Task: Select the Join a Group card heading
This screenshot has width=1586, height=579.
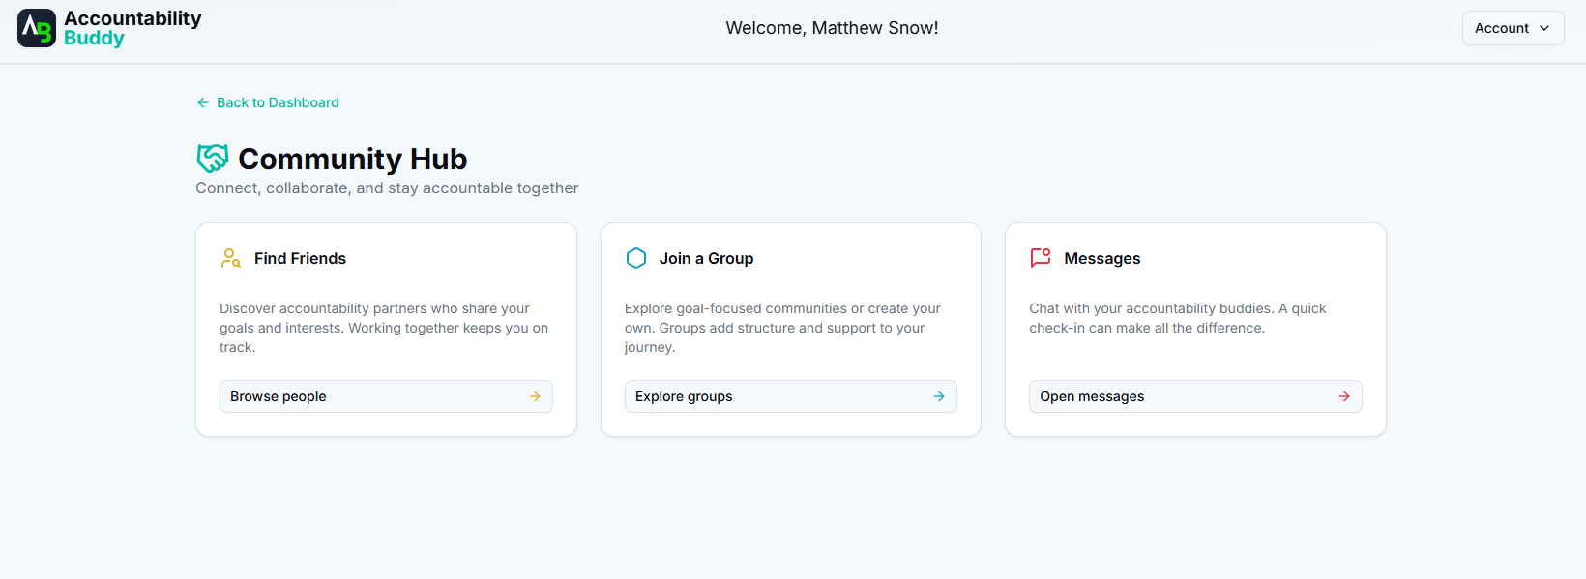Action: [x=706, y=258]
